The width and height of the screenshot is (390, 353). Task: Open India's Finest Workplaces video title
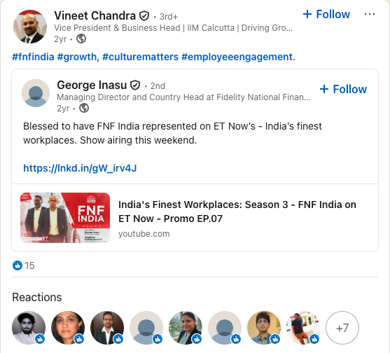point(237,212)
